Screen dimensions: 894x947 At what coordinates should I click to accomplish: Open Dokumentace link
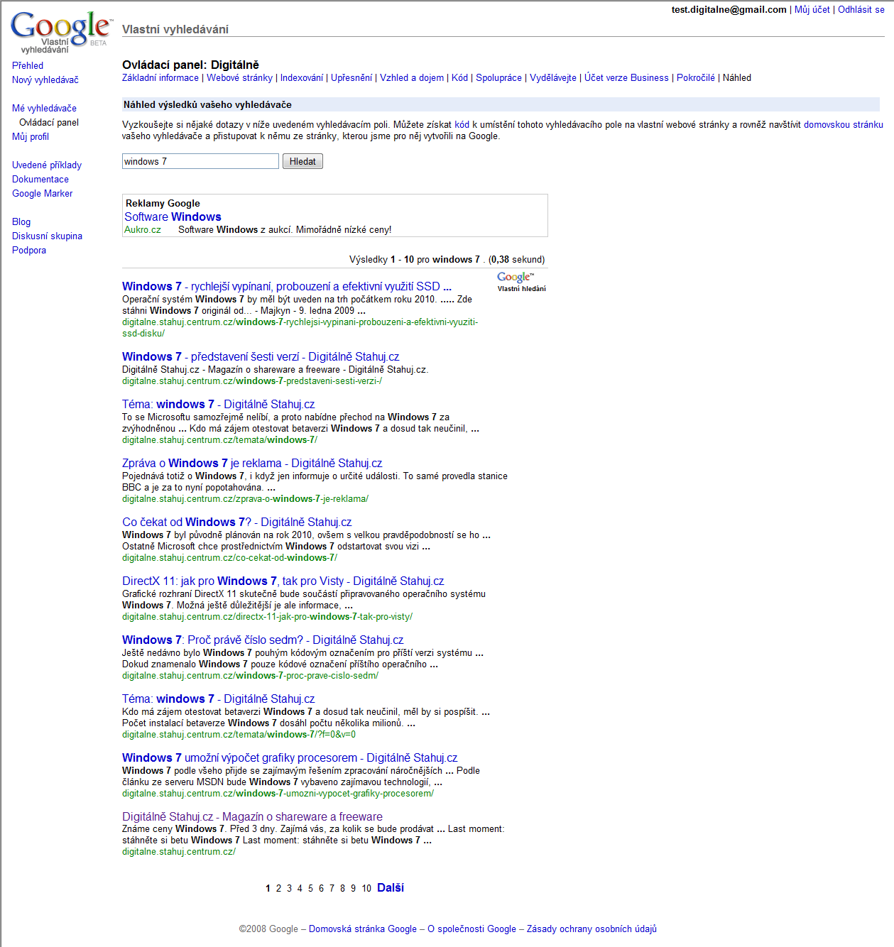(40, 179)
